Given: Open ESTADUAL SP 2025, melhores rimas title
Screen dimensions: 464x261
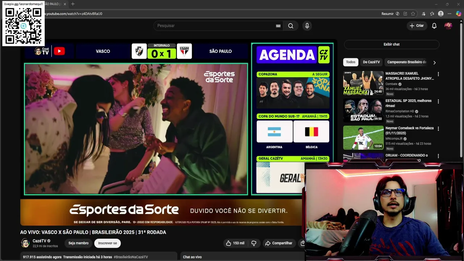Looking at the screenshot, I should tap(409, 103).
